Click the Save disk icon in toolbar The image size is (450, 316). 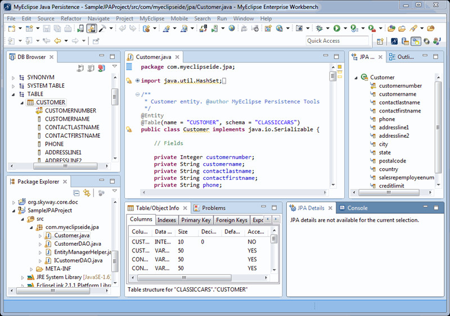coord(46,28)
